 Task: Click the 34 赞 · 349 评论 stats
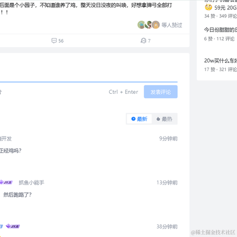221,16
